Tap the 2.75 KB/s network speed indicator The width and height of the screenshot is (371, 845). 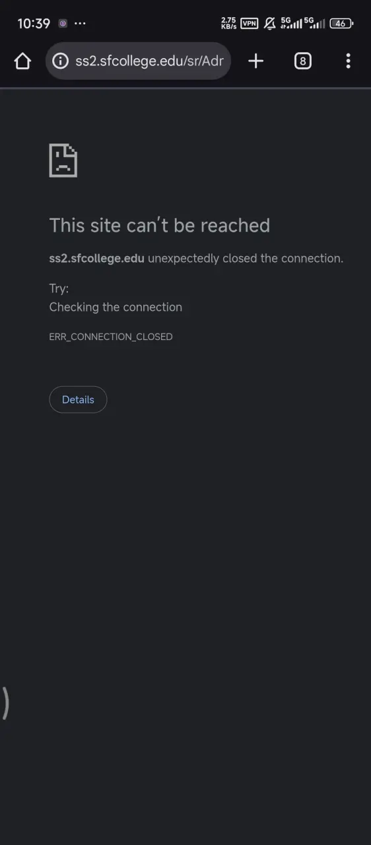tap(228, 23)
